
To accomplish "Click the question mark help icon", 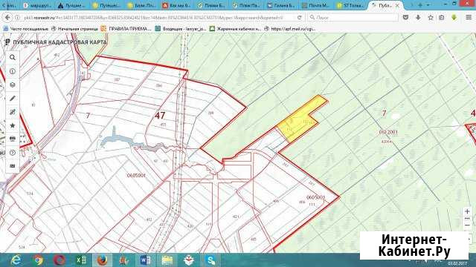I will 13,153.
